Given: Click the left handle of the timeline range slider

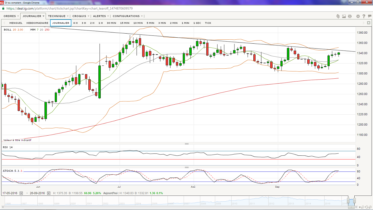Looking at the screenshot, I should click(348, 201).
